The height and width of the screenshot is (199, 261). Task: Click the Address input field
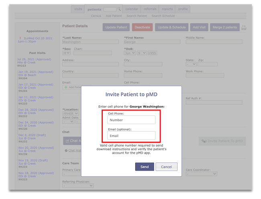91,64
